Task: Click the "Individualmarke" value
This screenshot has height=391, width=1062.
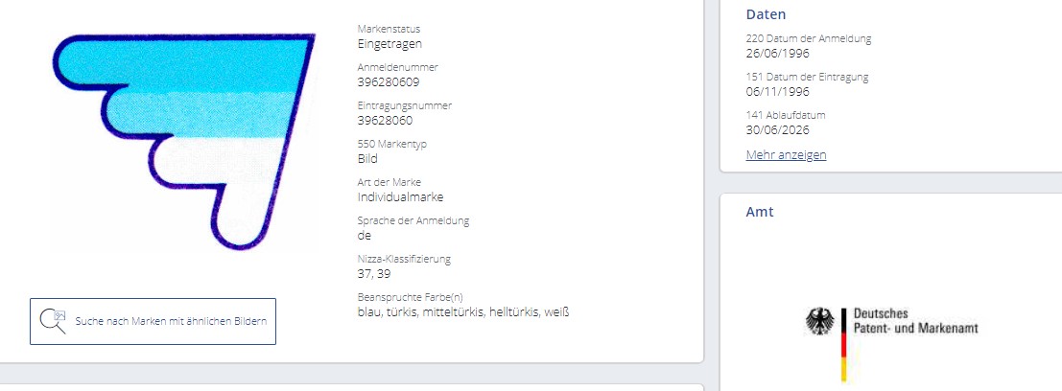Action: coord(400,197)
